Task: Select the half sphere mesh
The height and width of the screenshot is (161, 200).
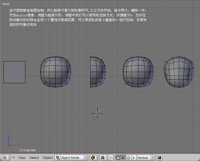Action: pyautogui.click(x=97, y=71)
